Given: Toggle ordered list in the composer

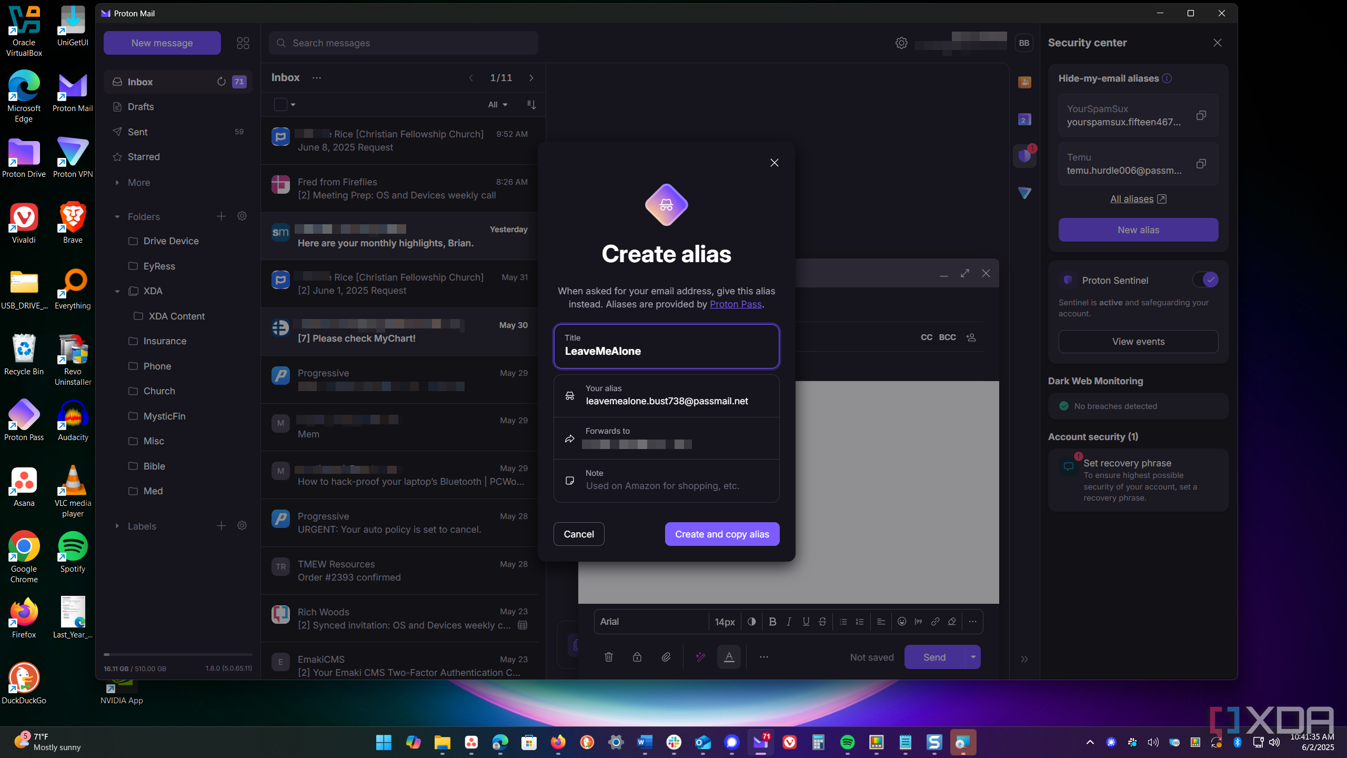Looking at the screenshot, I should pos(860,622).
